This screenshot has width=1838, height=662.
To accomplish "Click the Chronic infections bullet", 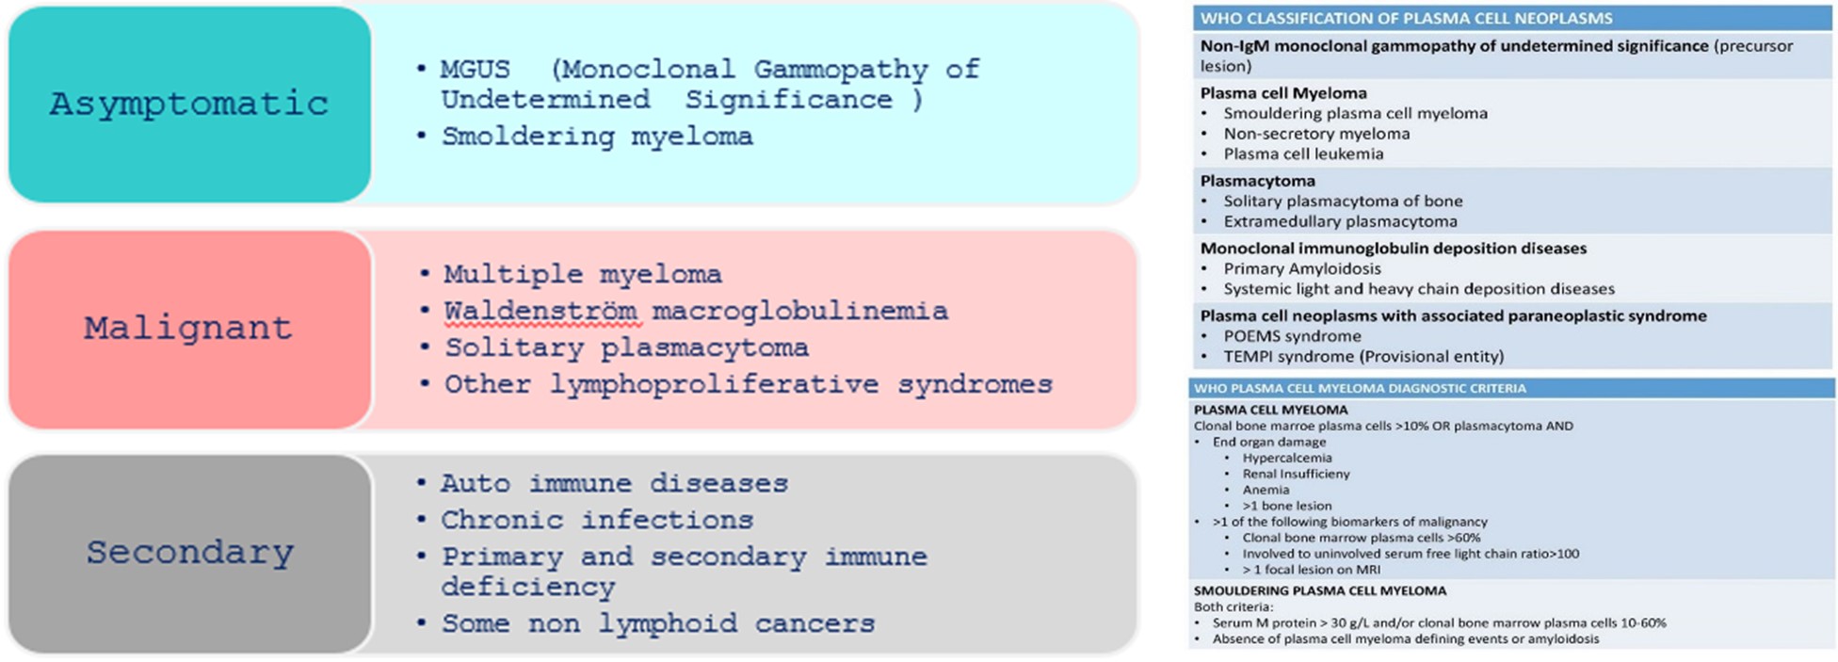I will [x=598, y=520].
